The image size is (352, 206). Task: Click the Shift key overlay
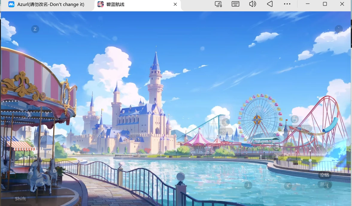[x=20, y=199]
